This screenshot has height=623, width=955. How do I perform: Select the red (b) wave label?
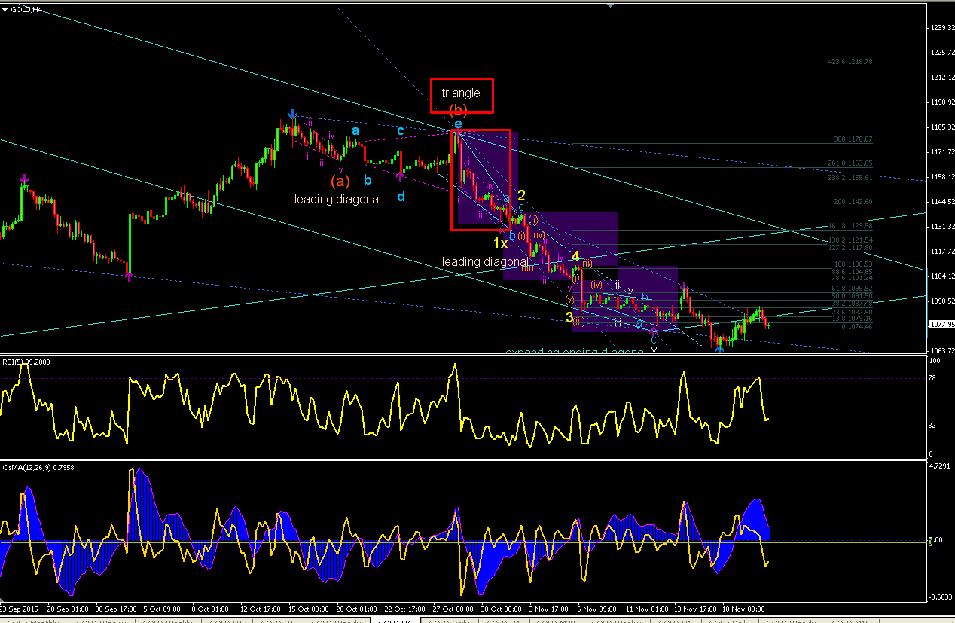click(458, 110)
